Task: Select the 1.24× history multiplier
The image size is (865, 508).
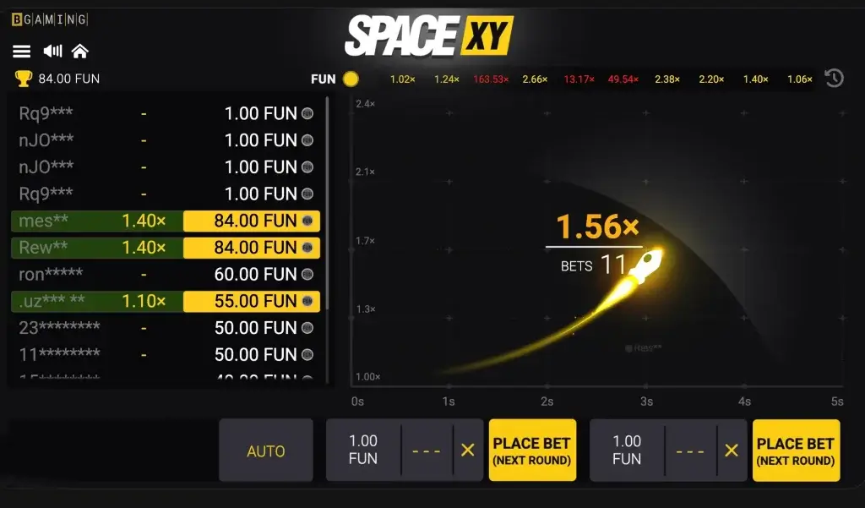Action: pos(447,79)
